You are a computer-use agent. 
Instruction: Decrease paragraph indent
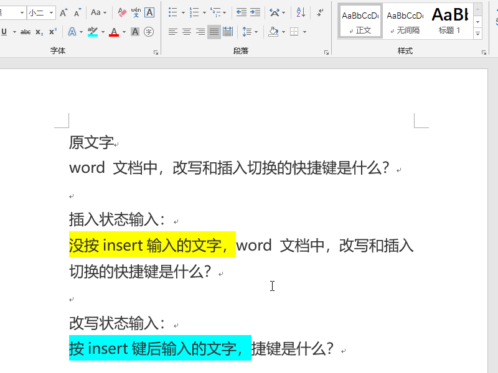242,12
